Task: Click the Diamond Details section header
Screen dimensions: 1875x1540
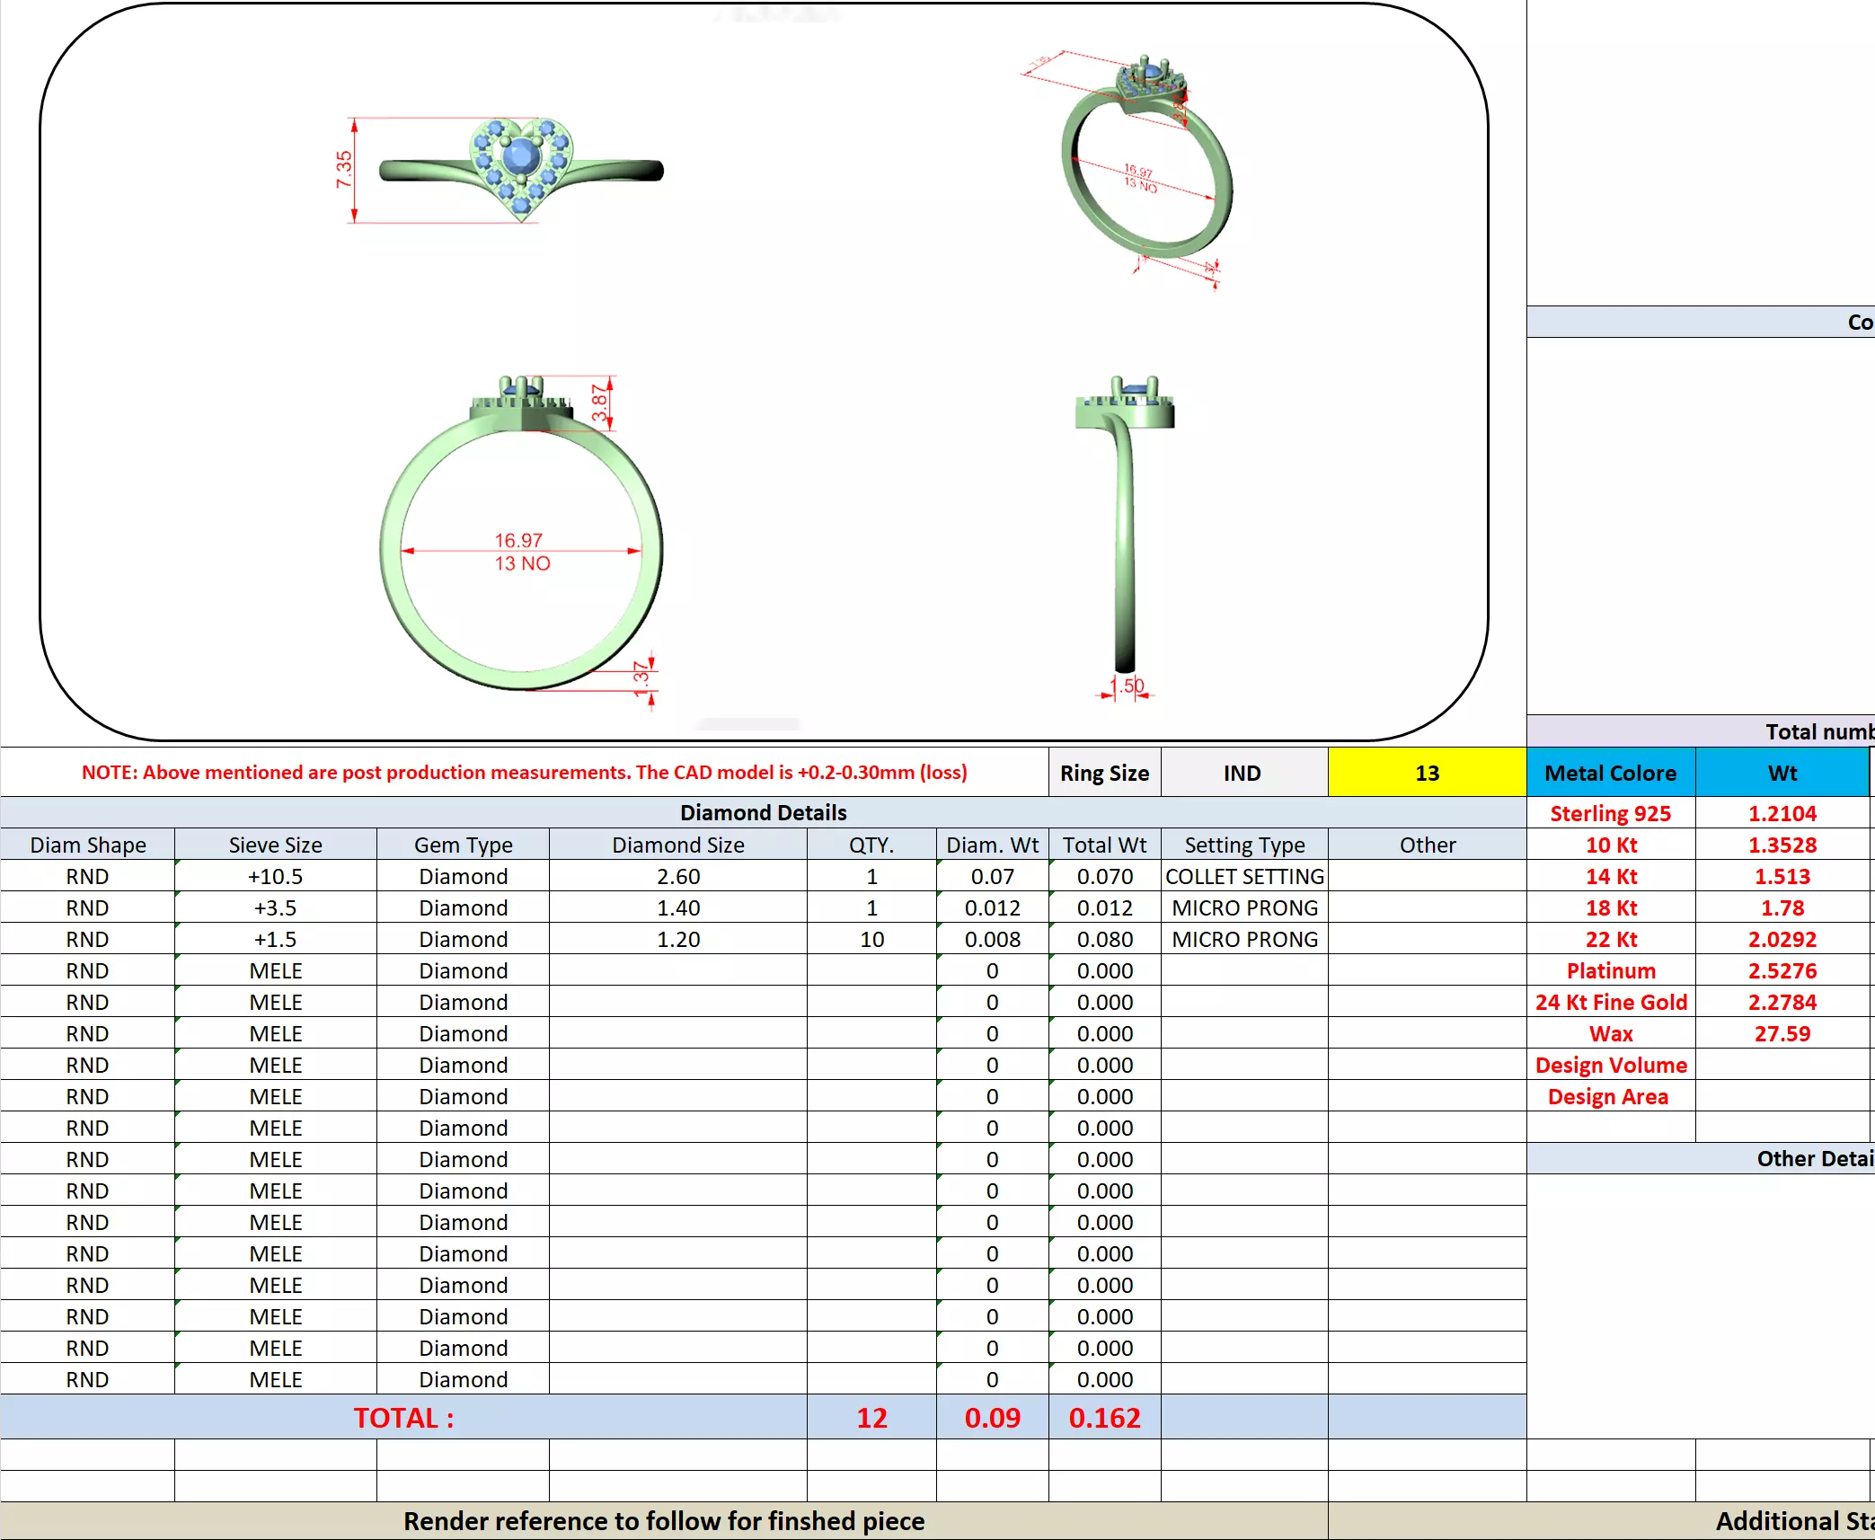Action: point(763,812)
